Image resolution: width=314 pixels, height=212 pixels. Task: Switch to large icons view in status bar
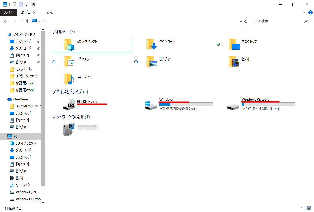(x=309, y=208)
